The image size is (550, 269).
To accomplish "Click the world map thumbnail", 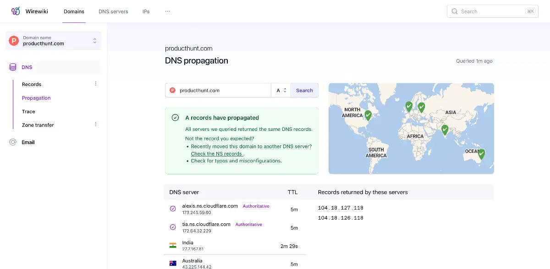I will [412, 129].
